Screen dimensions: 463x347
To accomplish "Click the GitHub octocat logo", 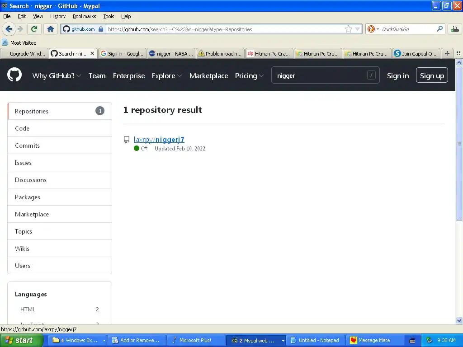I will 14,75.
